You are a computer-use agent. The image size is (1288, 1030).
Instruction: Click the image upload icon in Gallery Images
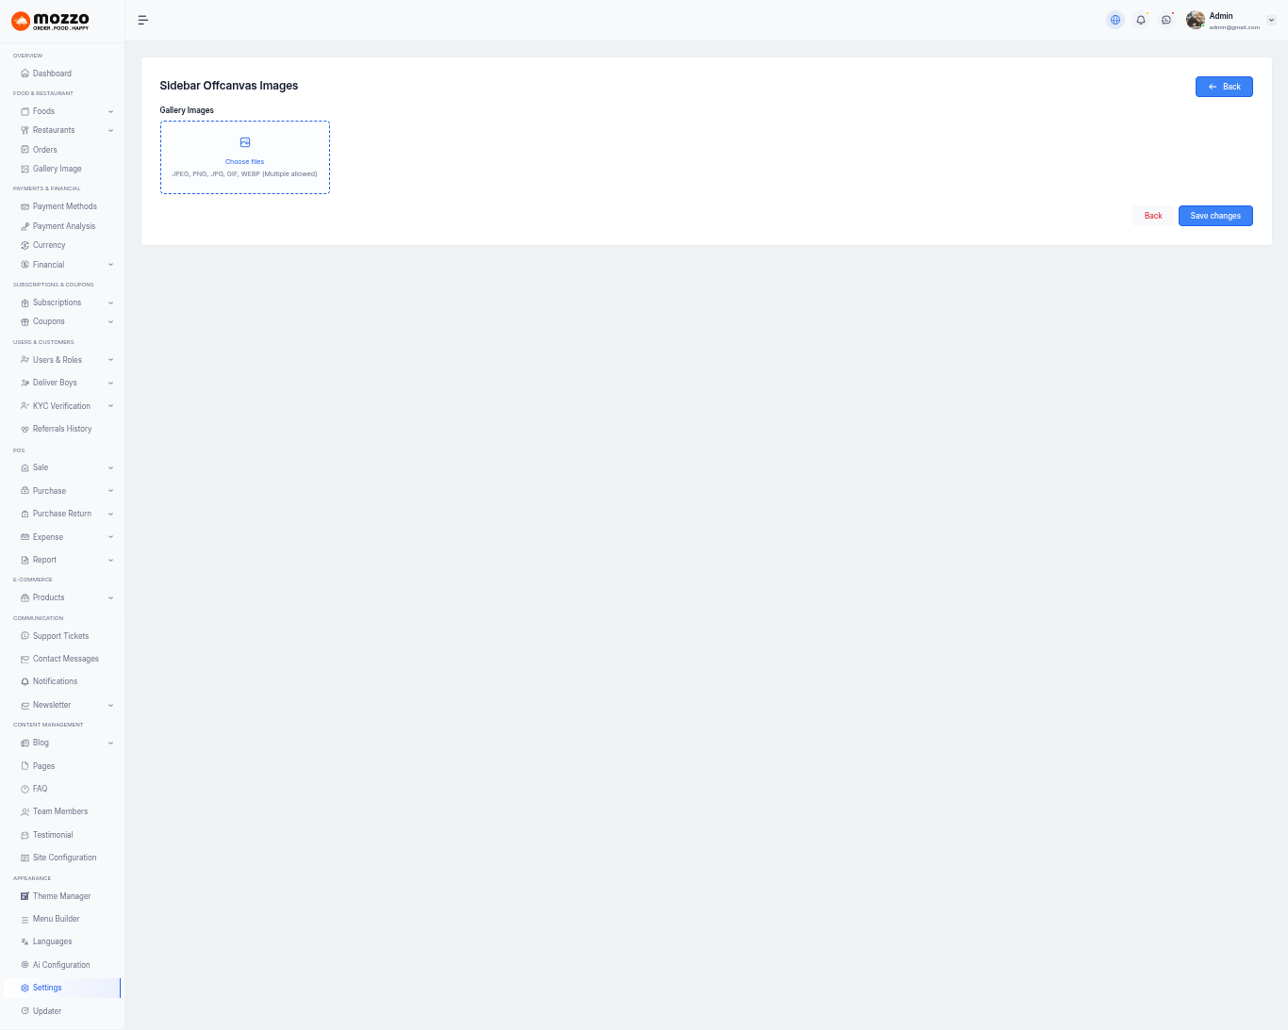[x=245, y=142]
